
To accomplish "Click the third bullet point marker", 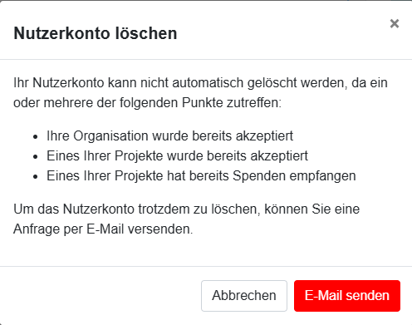I will (x=35, y=176).
